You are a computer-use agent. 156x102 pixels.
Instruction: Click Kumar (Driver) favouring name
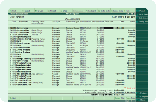[x=37, y=83]
